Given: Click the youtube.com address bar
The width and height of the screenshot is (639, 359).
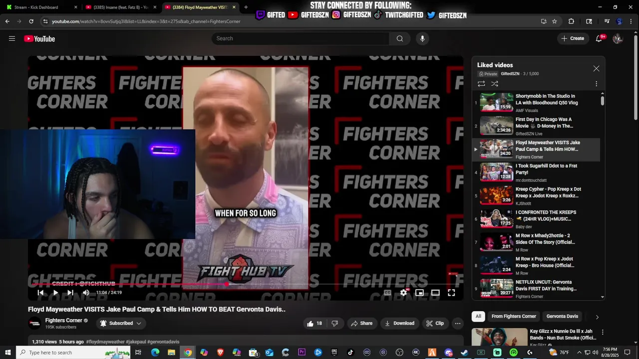Looking at the screenshot, I should tap(290, 21).
